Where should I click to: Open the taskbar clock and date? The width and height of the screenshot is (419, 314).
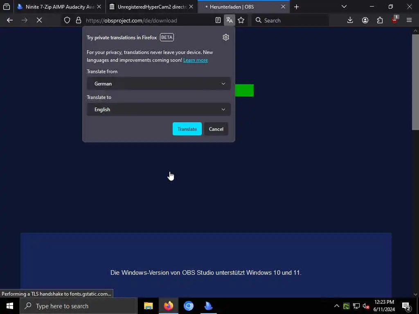[384, 306]
